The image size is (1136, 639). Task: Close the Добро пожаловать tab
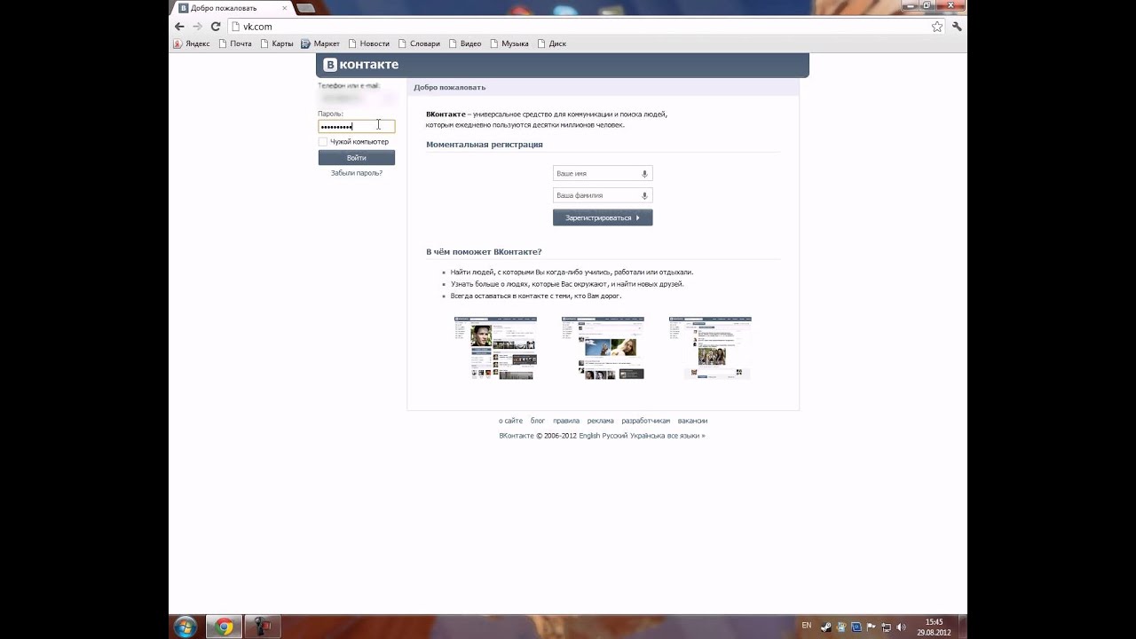pyautogui.click(x=285, y=8)
